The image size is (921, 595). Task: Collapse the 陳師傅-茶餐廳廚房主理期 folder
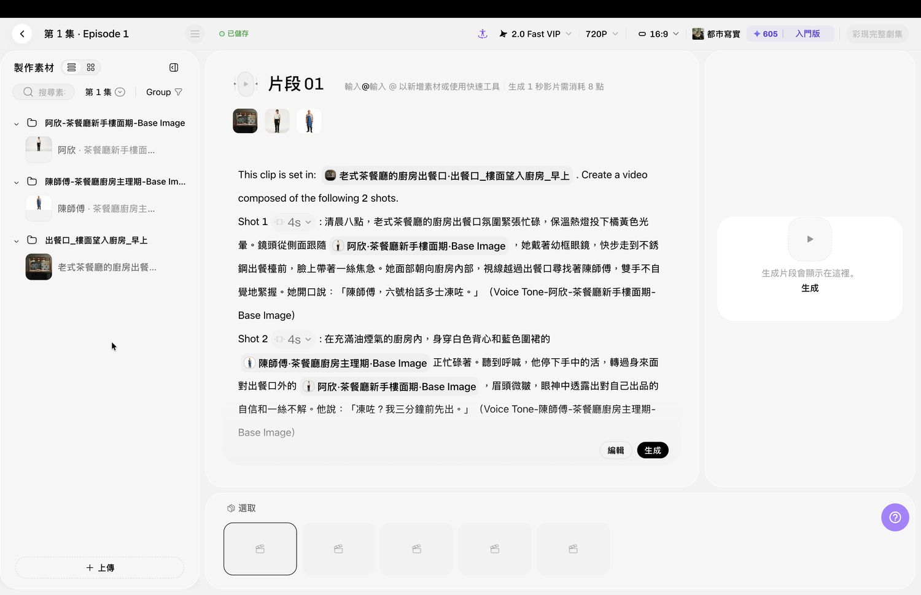coord(17,182)
